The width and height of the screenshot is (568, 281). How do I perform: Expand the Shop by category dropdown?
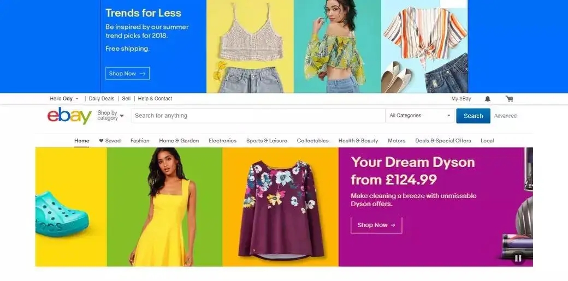[x=110, y=116]
